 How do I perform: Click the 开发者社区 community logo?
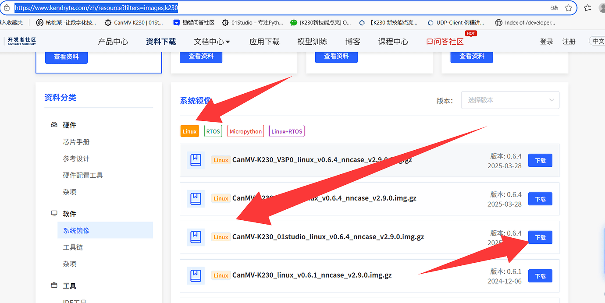[20, 41]
